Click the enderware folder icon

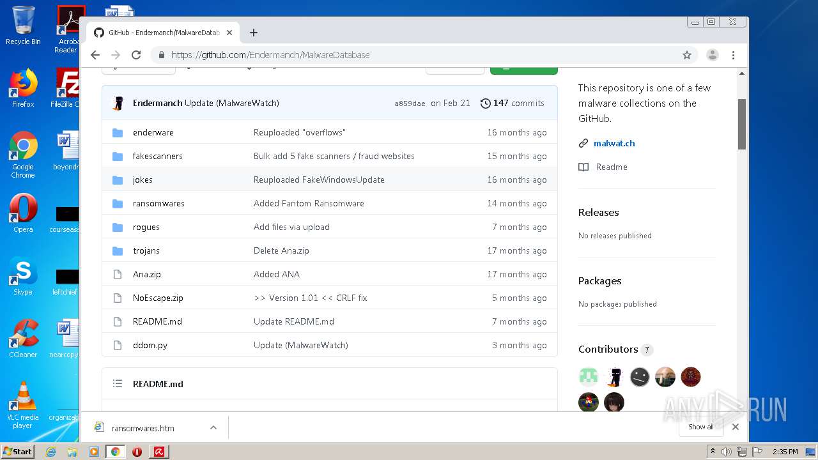click(118, 132)
